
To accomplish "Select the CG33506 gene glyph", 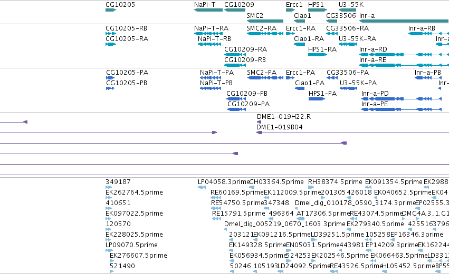I will click(331, 21).
